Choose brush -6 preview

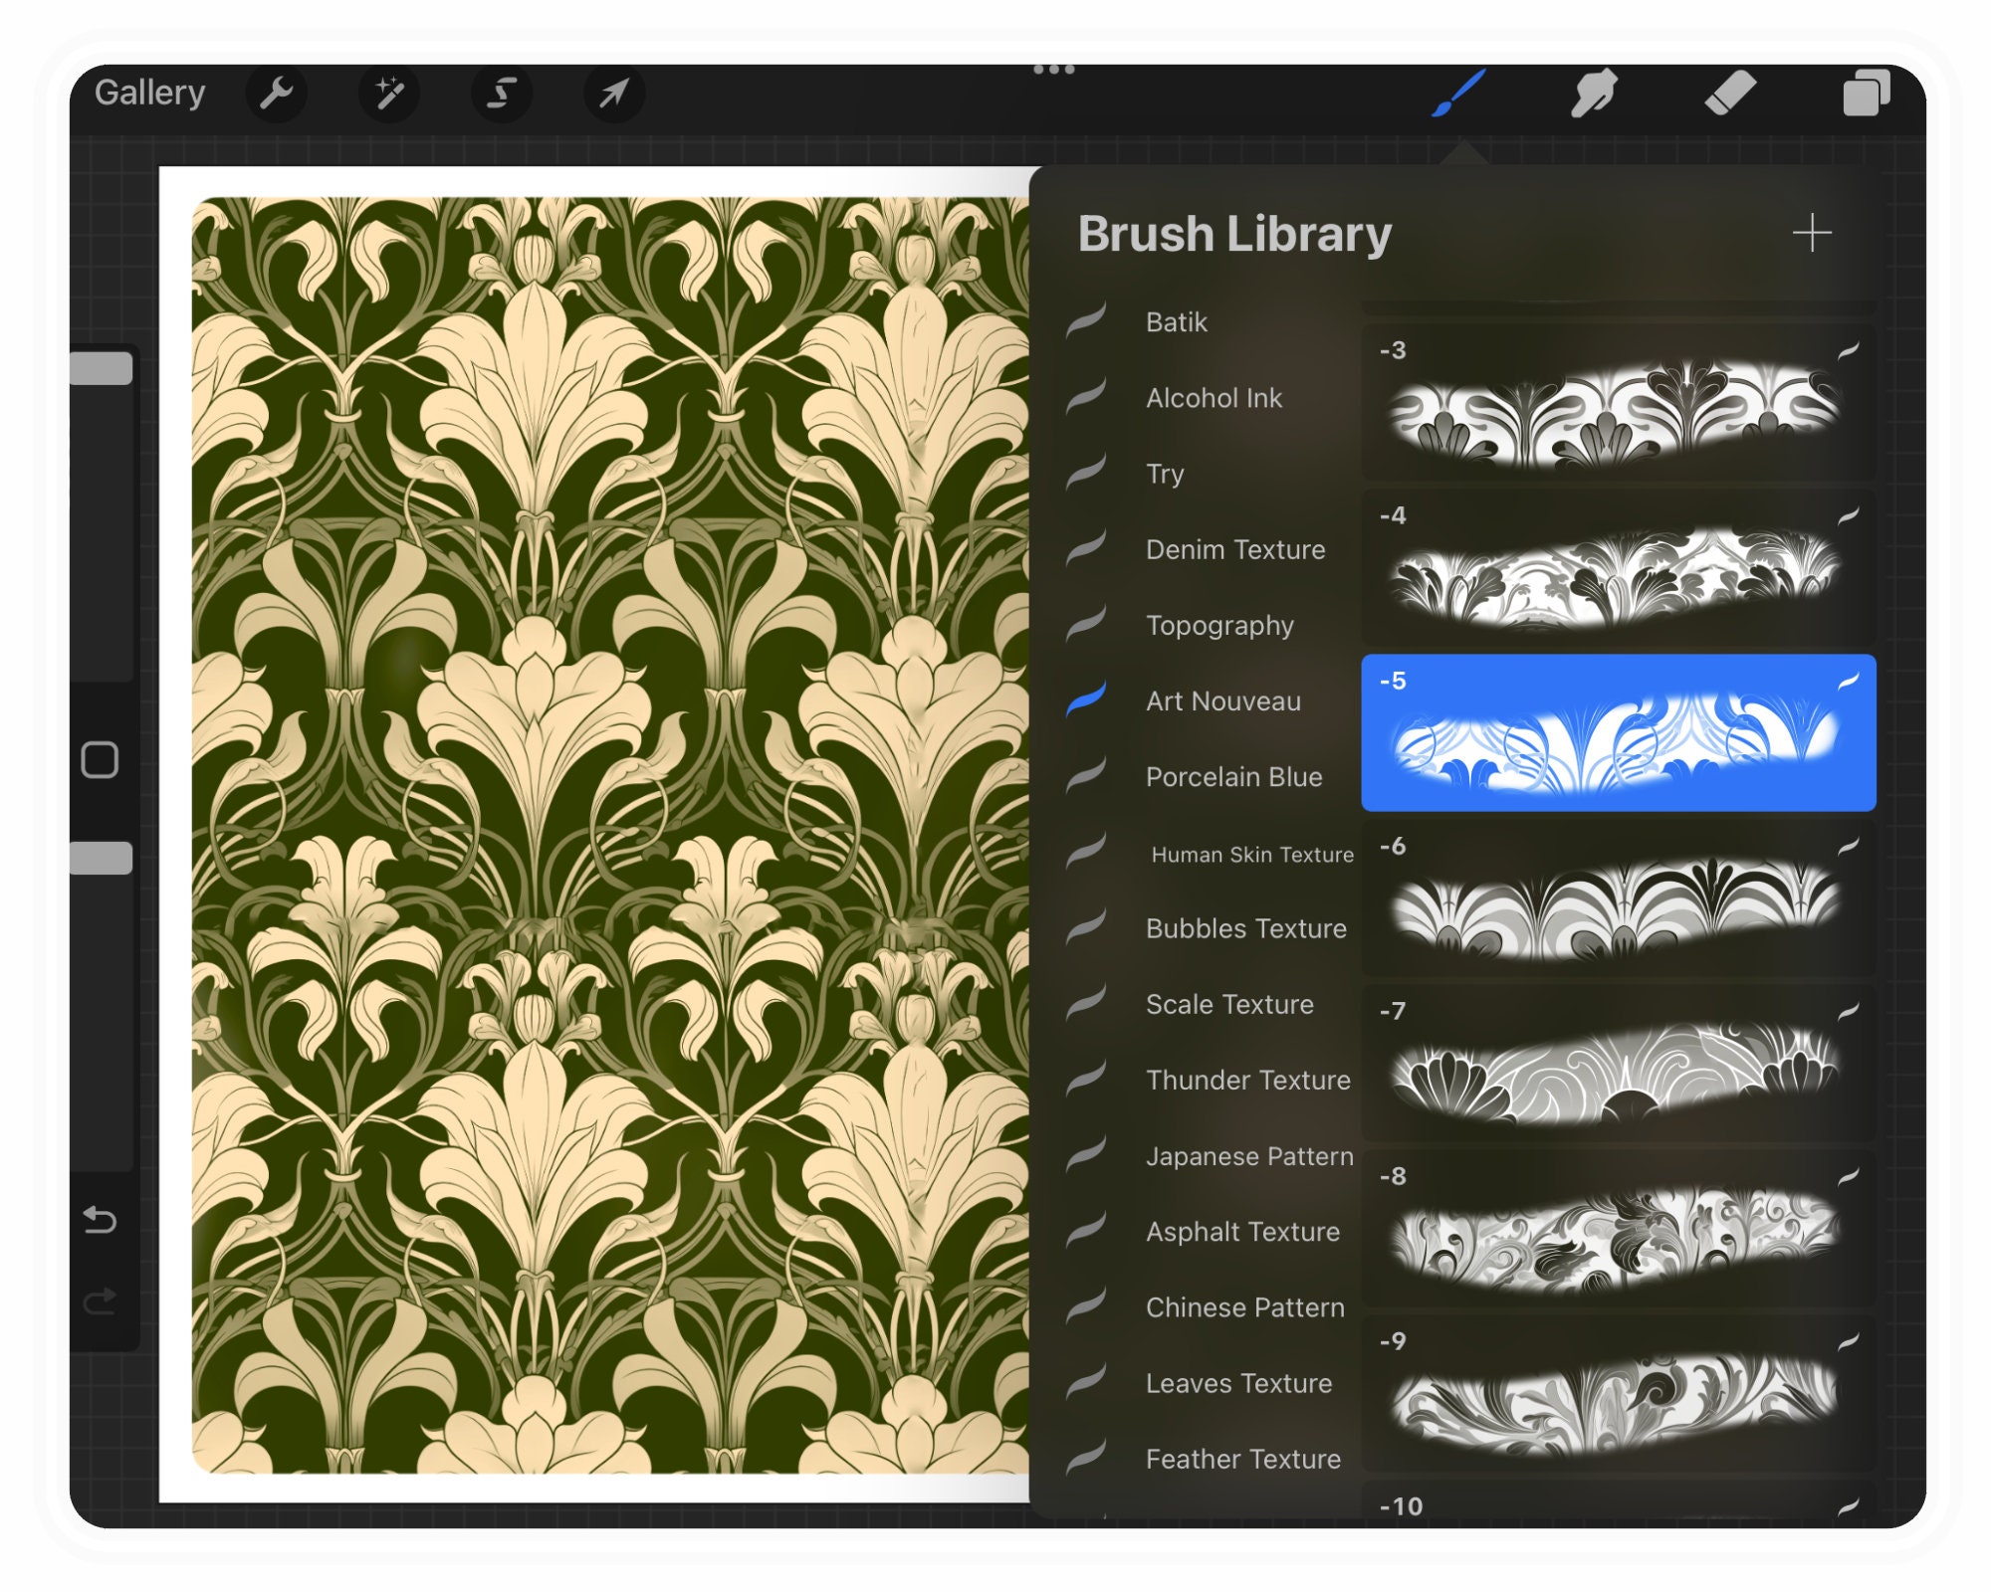point(1618,897)
